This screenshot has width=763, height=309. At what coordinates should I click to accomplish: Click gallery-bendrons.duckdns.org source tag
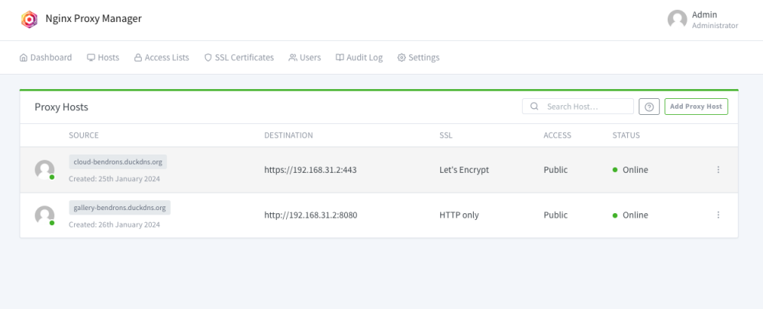(120, 208)
